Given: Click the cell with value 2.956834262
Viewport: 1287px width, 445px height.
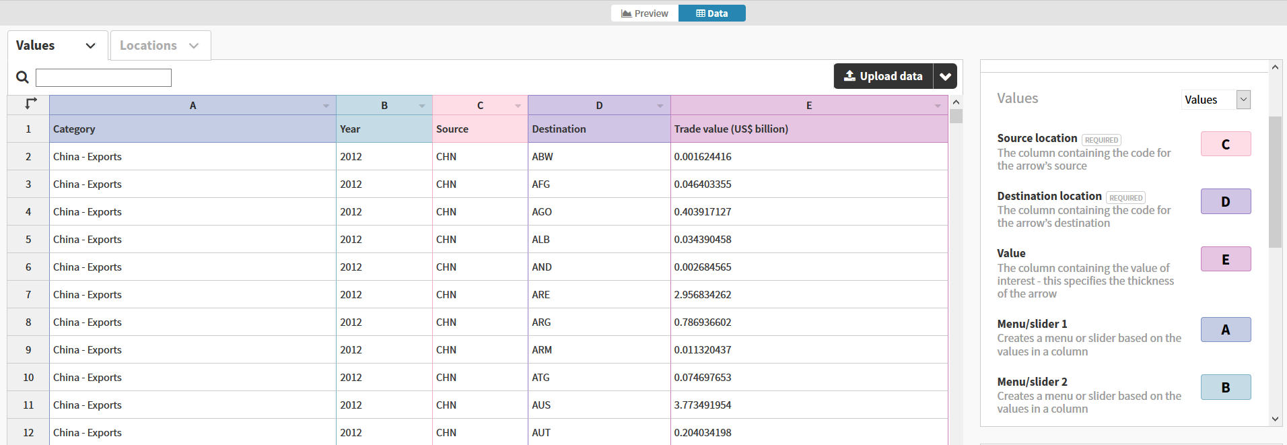Looking at the screenshot, I should [809, 294].
